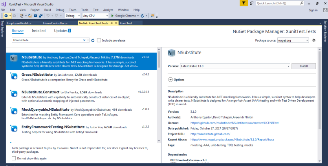Switch to the Installed tab
Screen dimensions: 328x166
(38, 31)
